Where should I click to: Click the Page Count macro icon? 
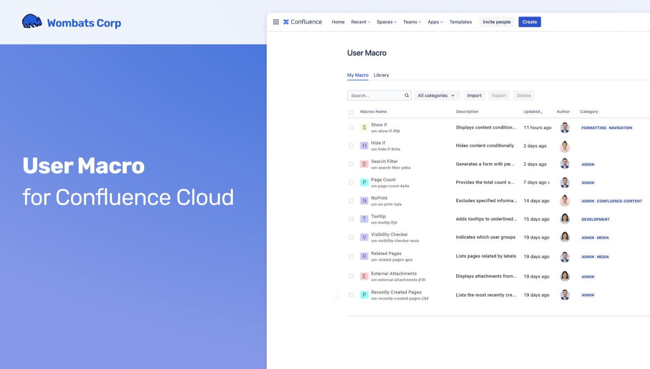364,182
